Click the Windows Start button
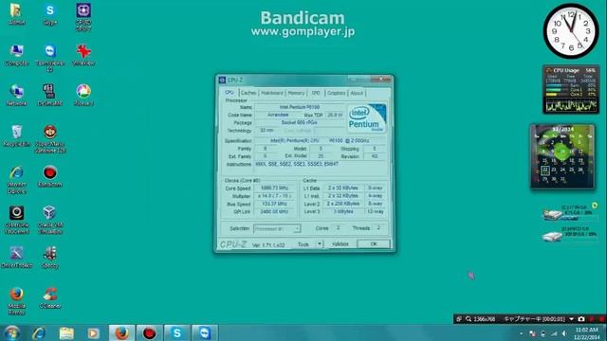 pyautogui.click(x=12, y=332)
